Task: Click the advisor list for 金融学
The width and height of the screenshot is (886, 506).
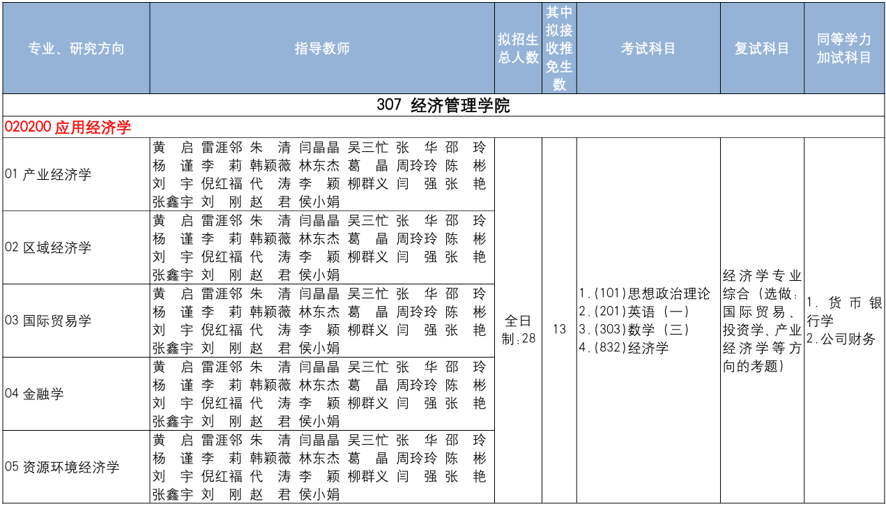Action: 322,394
